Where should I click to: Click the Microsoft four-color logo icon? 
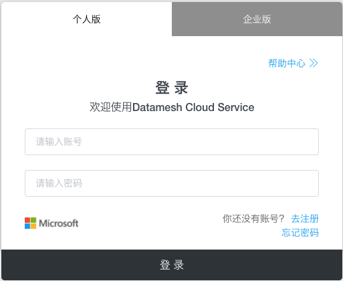click(x=30, y=223)
